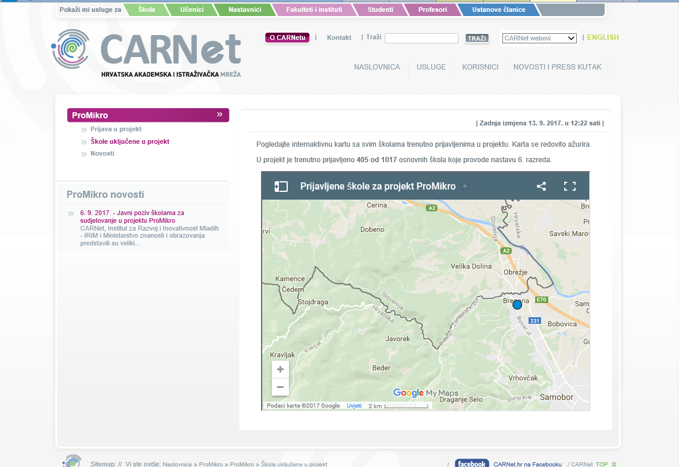Select the Učenici services tab

coord(192,10)
